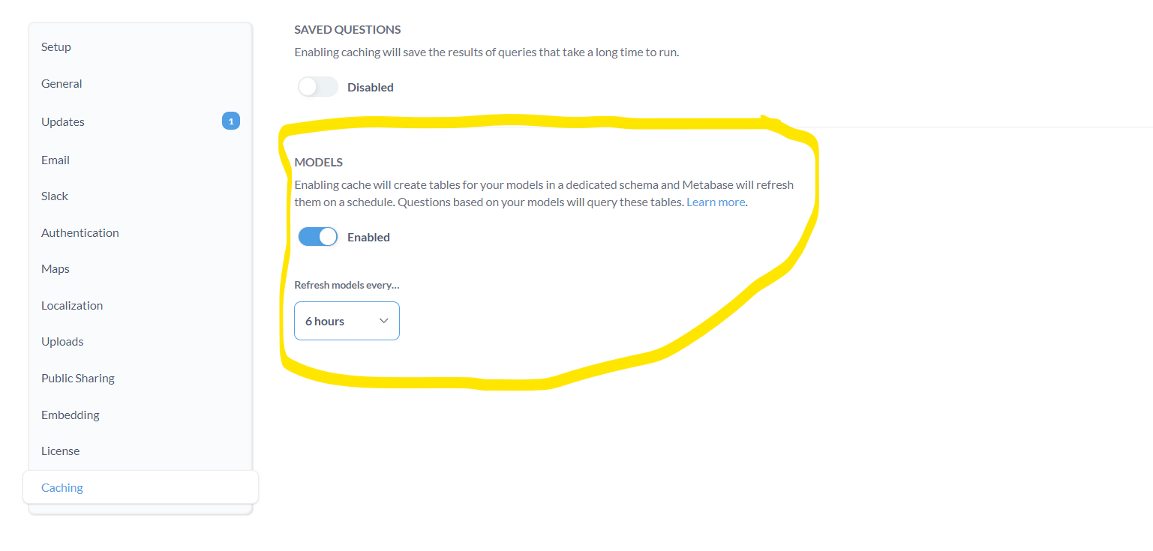The width and height of the screenshot is (1153, 551).
Task: Open the Setup settings section
Action: [x=140, y=46]
